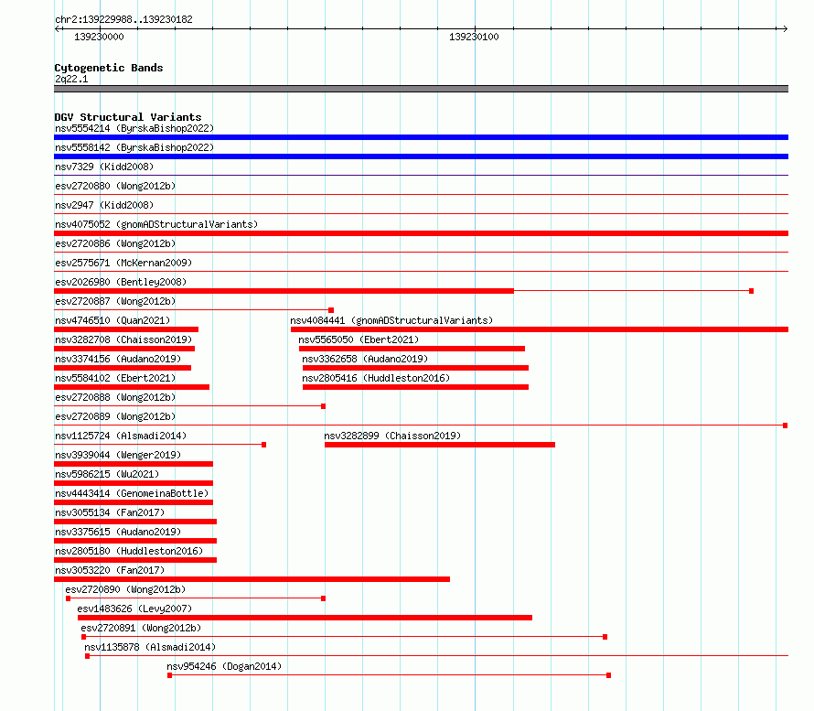Click nsv5986215 (Wu2021) label
The height and width of the screenshot is (711, 814).
(107, 474)
